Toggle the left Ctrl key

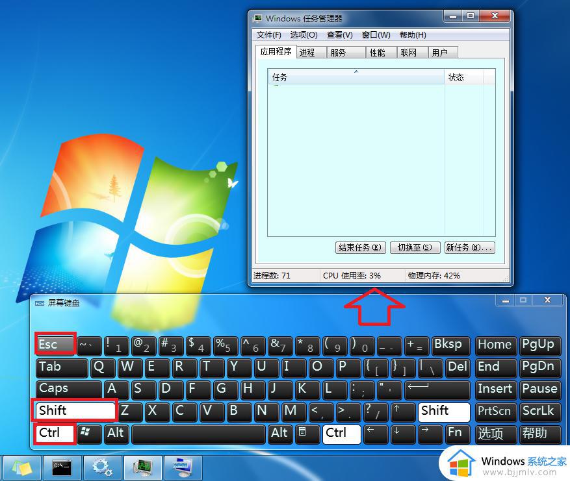(55, 433)
